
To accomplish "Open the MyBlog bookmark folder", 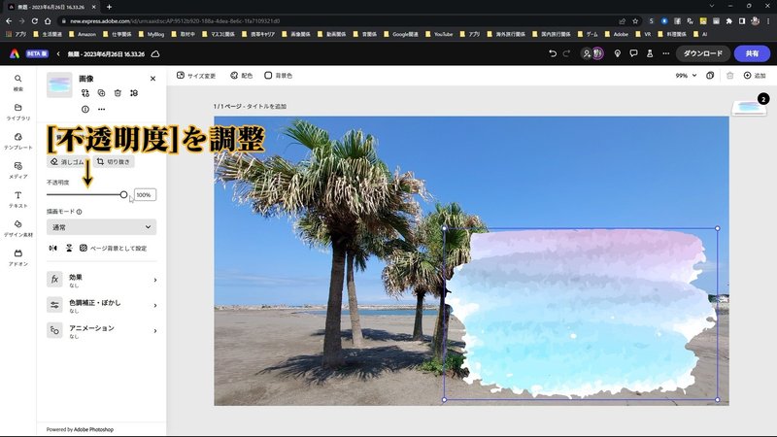I will (152, 34).
